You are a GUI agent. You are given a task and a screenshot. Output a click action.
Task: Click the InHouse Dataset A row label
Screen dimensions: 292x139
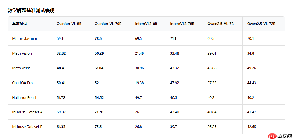point(27,112)
